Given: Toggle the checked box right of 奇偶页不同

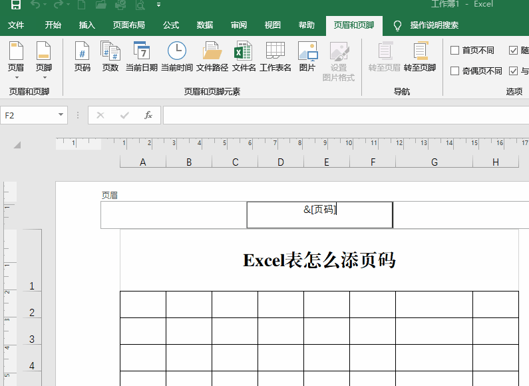Looking at the screenshot, I should (513, 71).
